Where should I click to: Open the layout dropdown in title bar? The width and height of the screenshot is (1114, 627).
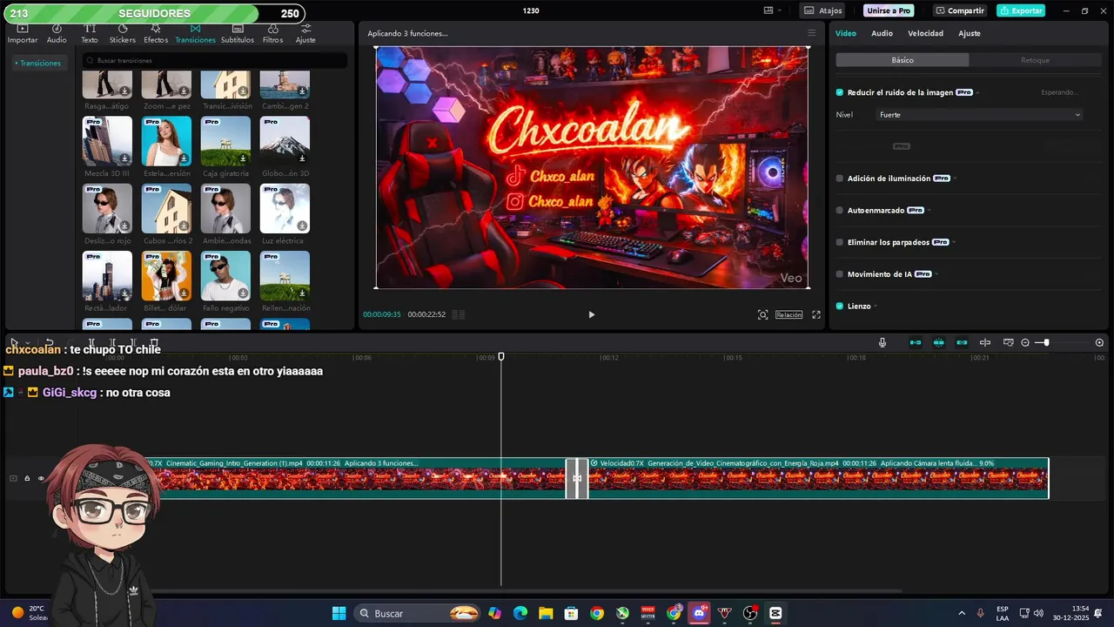(x=772, y=10)
